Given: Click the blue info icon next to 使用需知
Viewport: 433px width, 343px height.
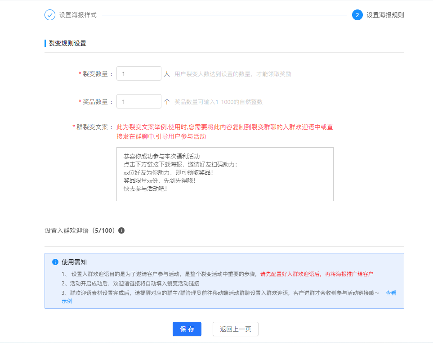Looking at the screenshot, I should pos(55,262).
